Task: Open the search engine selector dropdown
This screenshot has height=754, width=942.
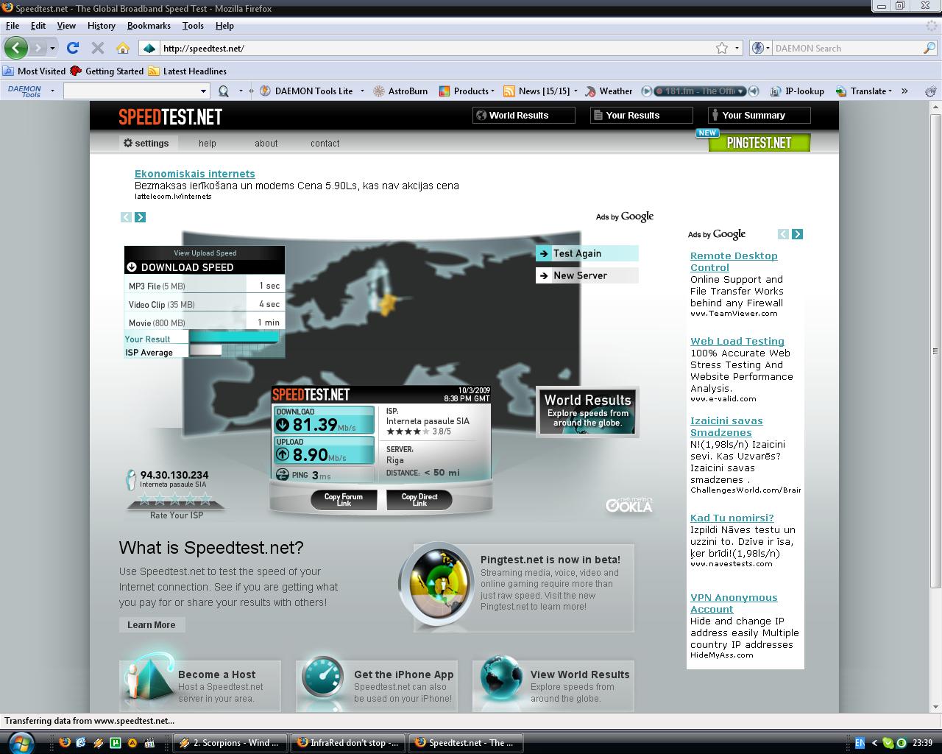Action: 759,48
